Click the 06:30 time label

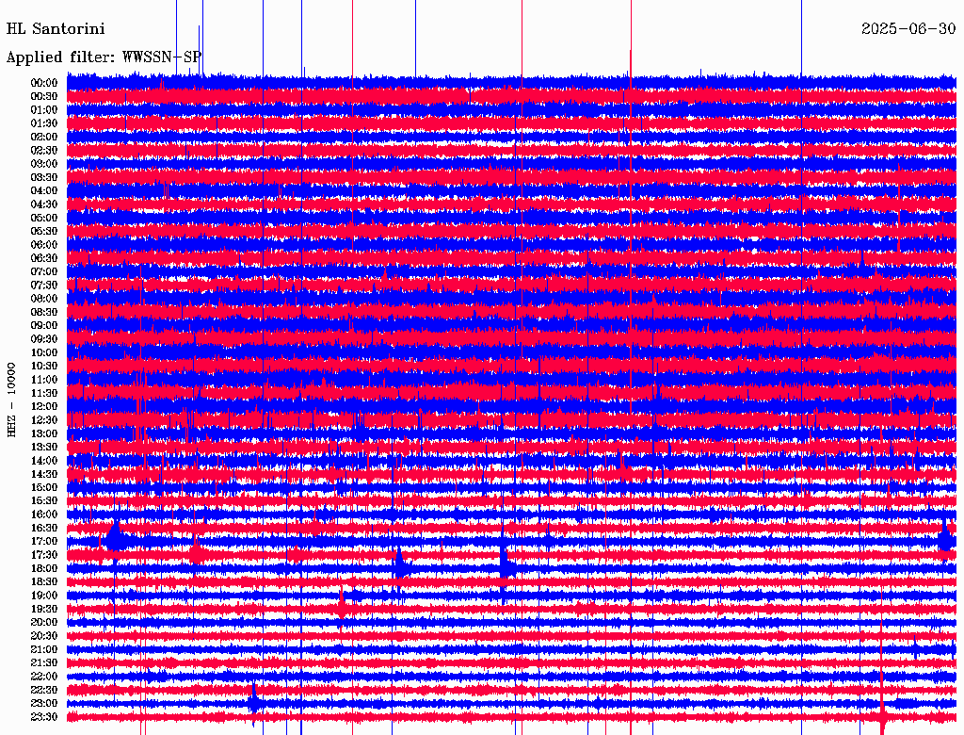coord(44,258)
